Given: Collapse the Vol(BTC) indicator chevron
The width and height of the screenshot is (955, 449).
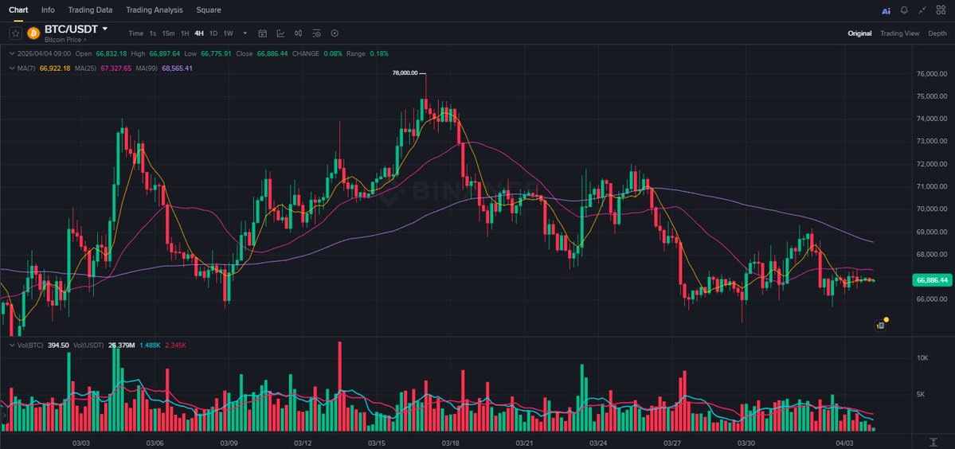Looking at the screenshot, I should pyautogui.click(x=11, y=346).
